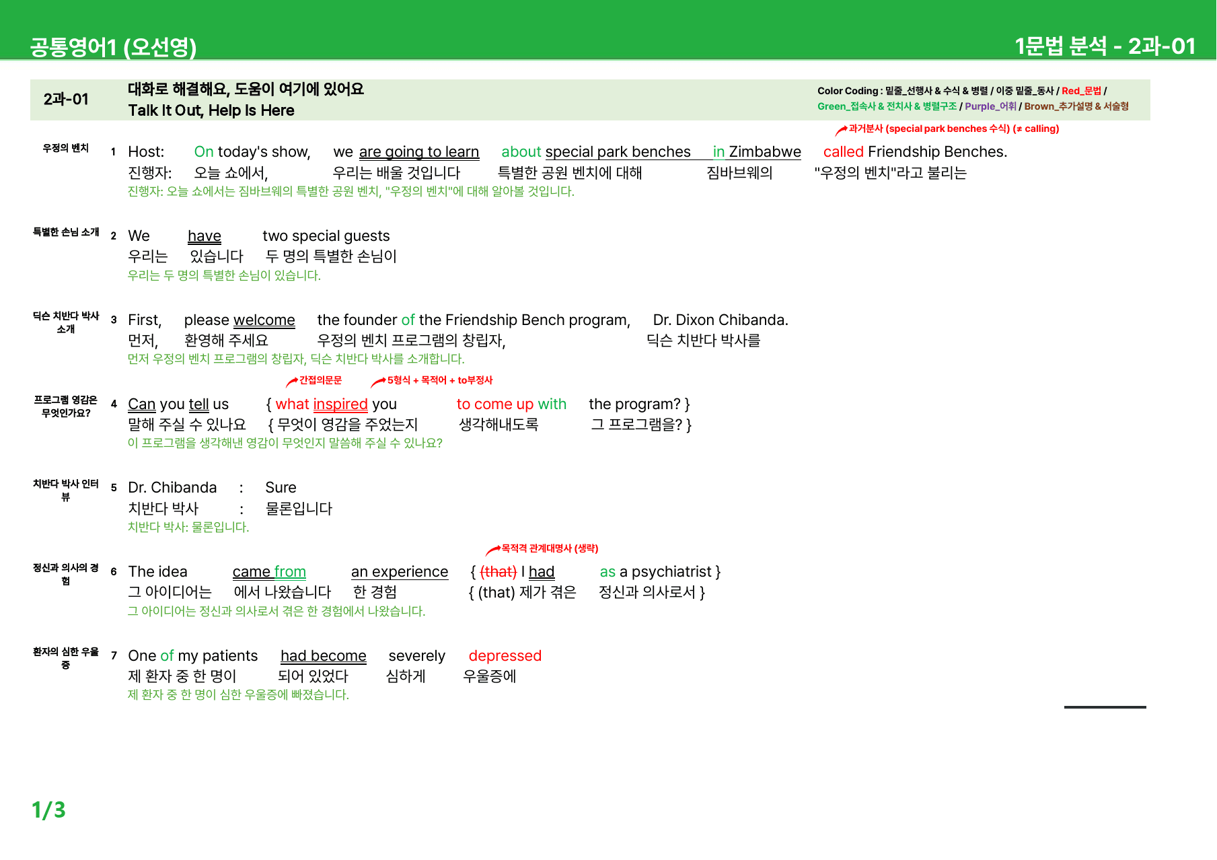This screenshot has height=860, width=1217.
Task: Click the phrase 'about special park benches'
Action: click(x=596, y=152)
